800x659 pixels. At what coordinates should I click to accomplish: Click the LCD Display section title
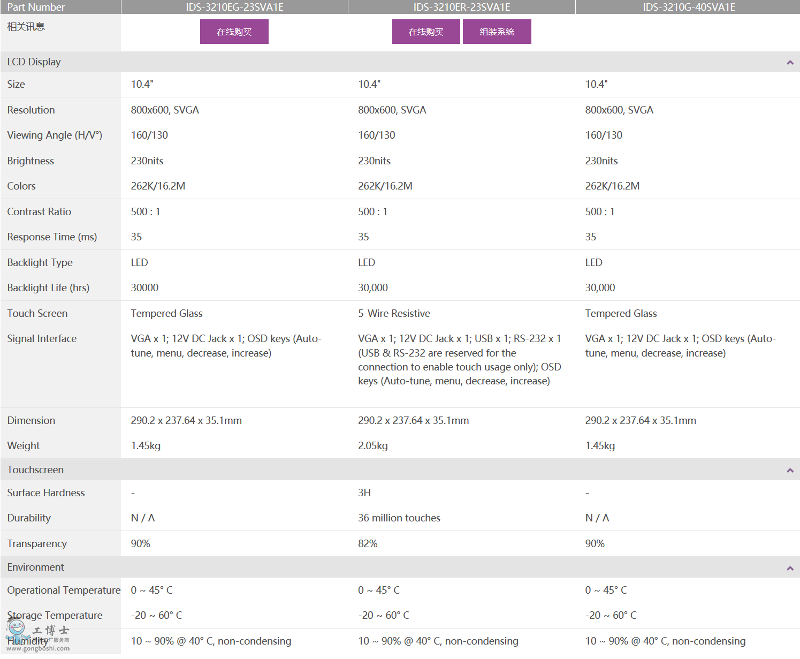click(34, 62)
